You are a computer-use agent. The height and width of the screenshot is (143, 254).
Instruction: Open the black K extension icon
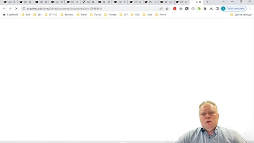click(187, 9)
